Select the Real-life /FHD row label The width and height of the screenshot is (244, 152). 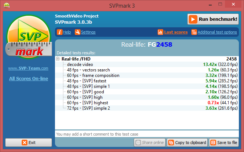click(x=76, y=59)
